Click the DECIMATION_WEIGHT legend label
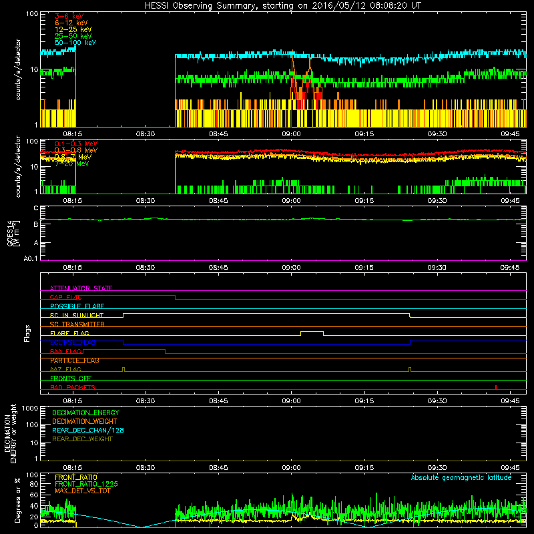 85,421
